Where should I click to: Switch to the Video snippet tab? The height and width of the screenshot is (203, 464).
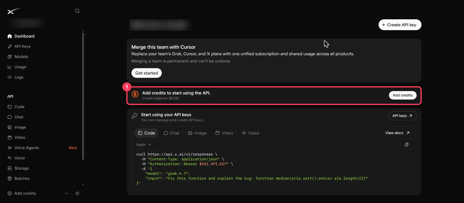pyautogui.click(x=224, y=133)
